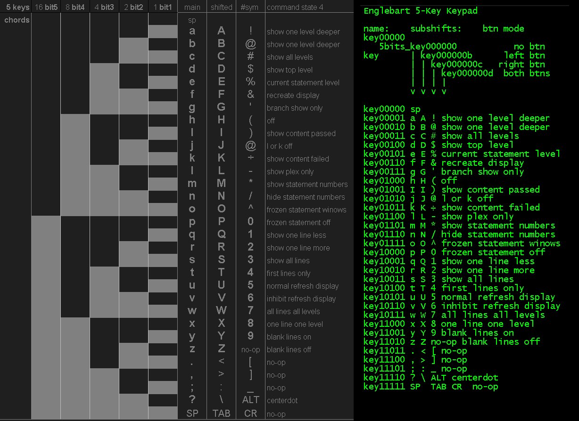Click 'frozen statement winows' in chart's command column
This screenshot has width=579, height=421.
306,210
